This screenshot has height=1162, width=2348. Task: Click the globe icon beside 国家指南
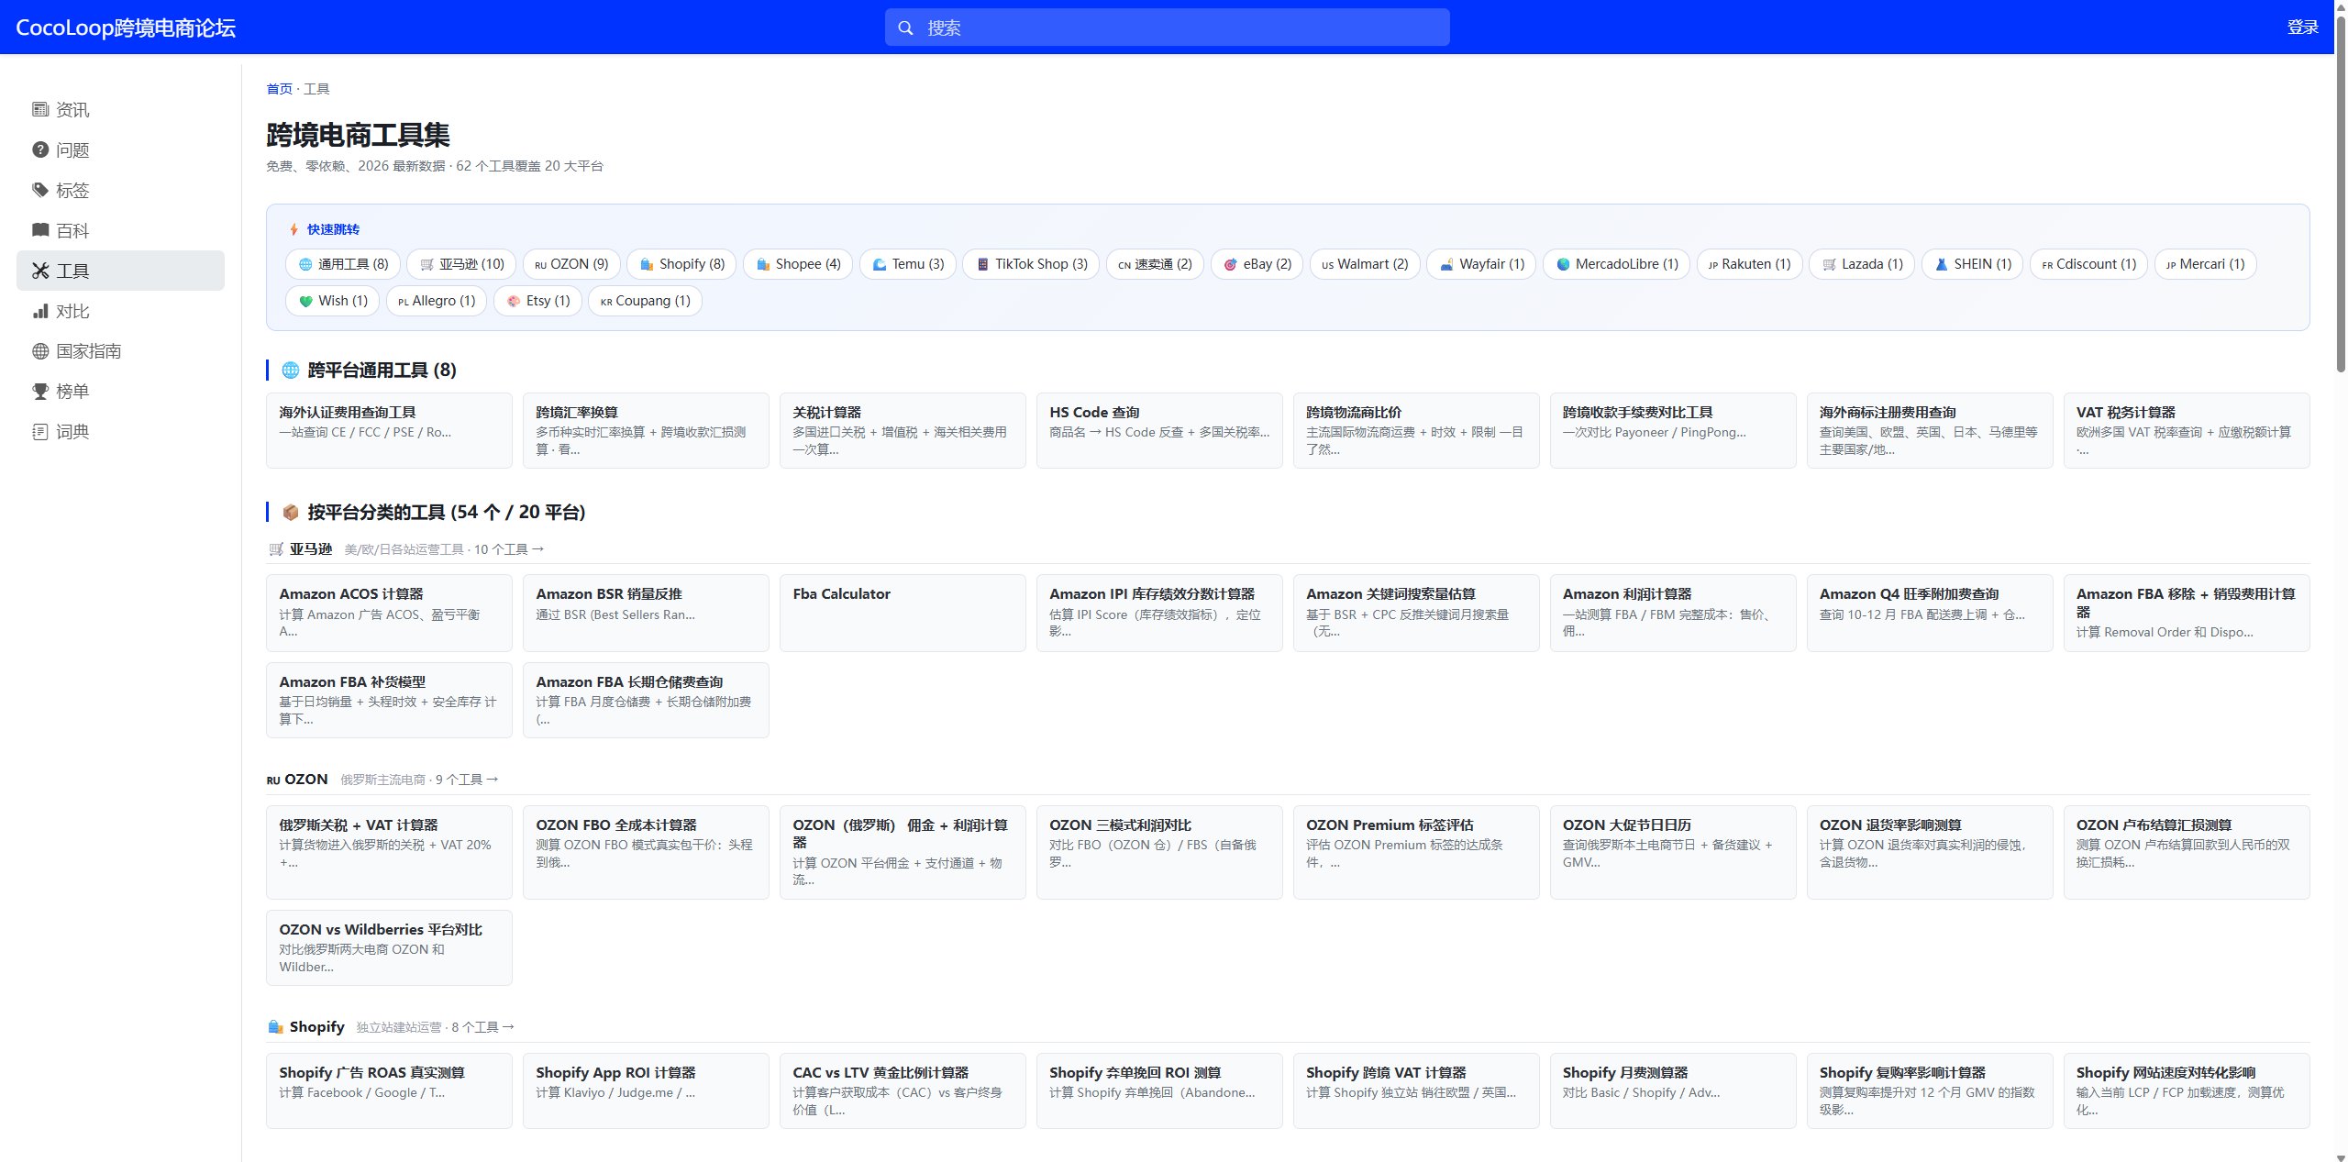pyautogui.click(x=40, y=351)
